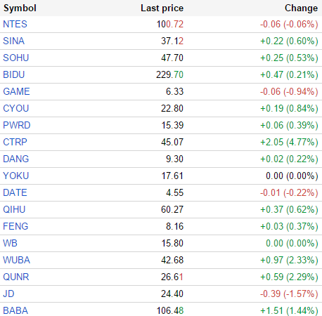
Task: Select the GAME ticker symbol
Action: pyautogui.click(x=16, y=91)
